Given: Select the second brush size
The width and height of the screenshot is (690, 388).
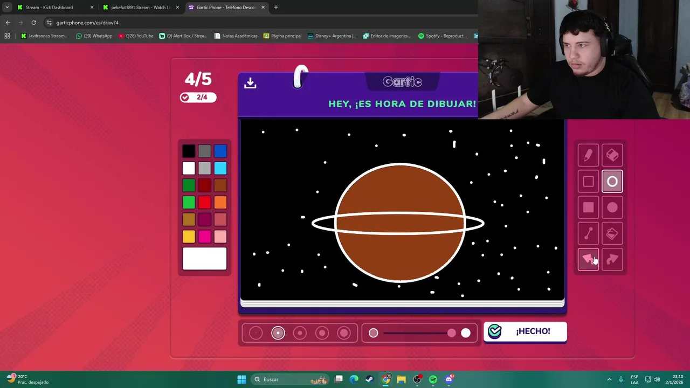Looking at the screenshot, I should click(x=278, y=333).
